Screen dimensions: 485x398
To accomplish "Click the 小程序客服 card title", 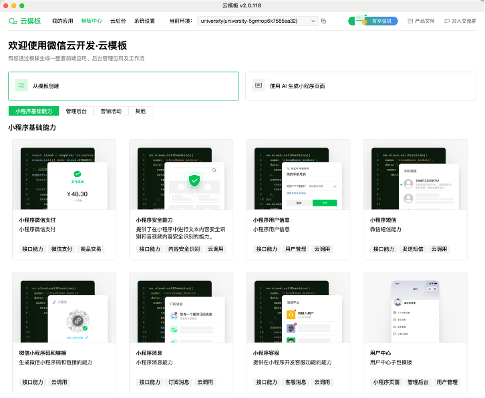I will pyautogui.click(x=266, y=353).
